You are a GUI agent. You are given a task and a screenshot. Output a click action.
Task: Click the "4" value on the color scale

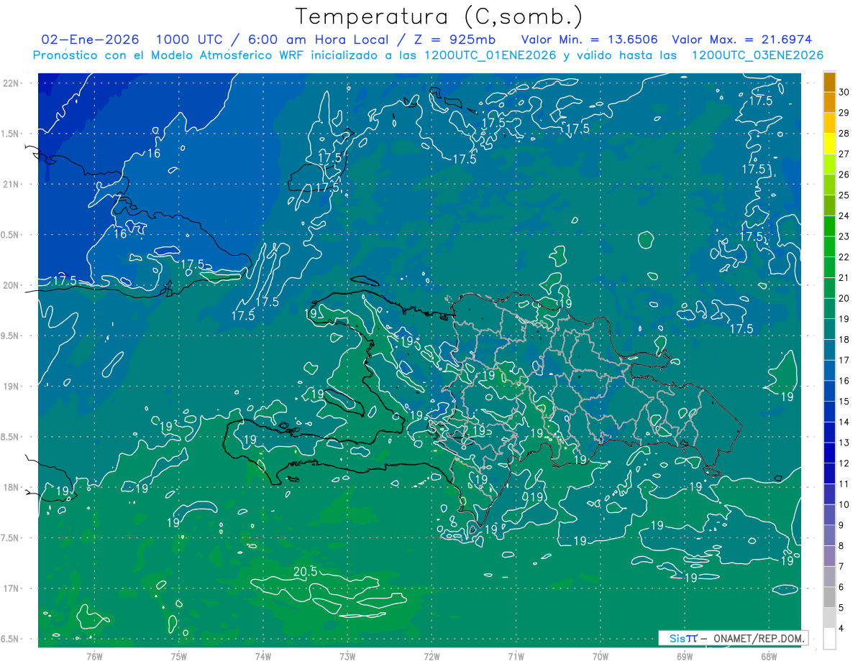point(842,629)
